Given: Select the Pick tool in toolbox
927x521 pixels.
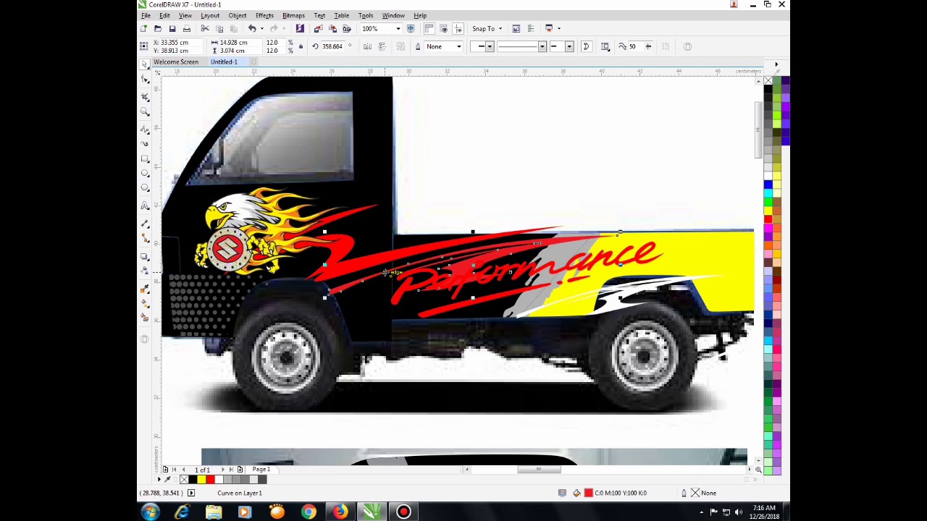Looking at the screenshot, I should click(145, 65).
